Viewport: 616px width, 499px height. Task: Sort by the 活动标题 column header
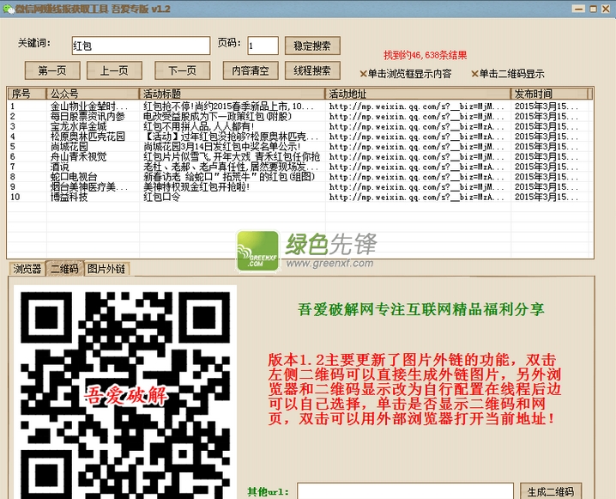point(233,94)
